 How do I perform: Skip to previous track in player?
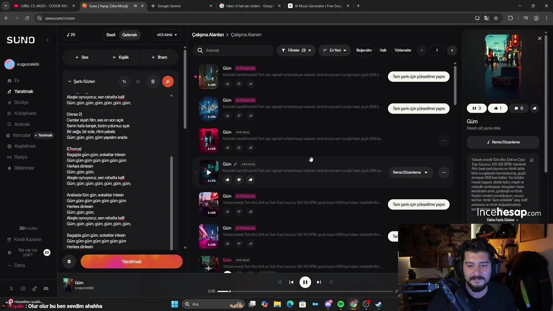tap(291, 282)
